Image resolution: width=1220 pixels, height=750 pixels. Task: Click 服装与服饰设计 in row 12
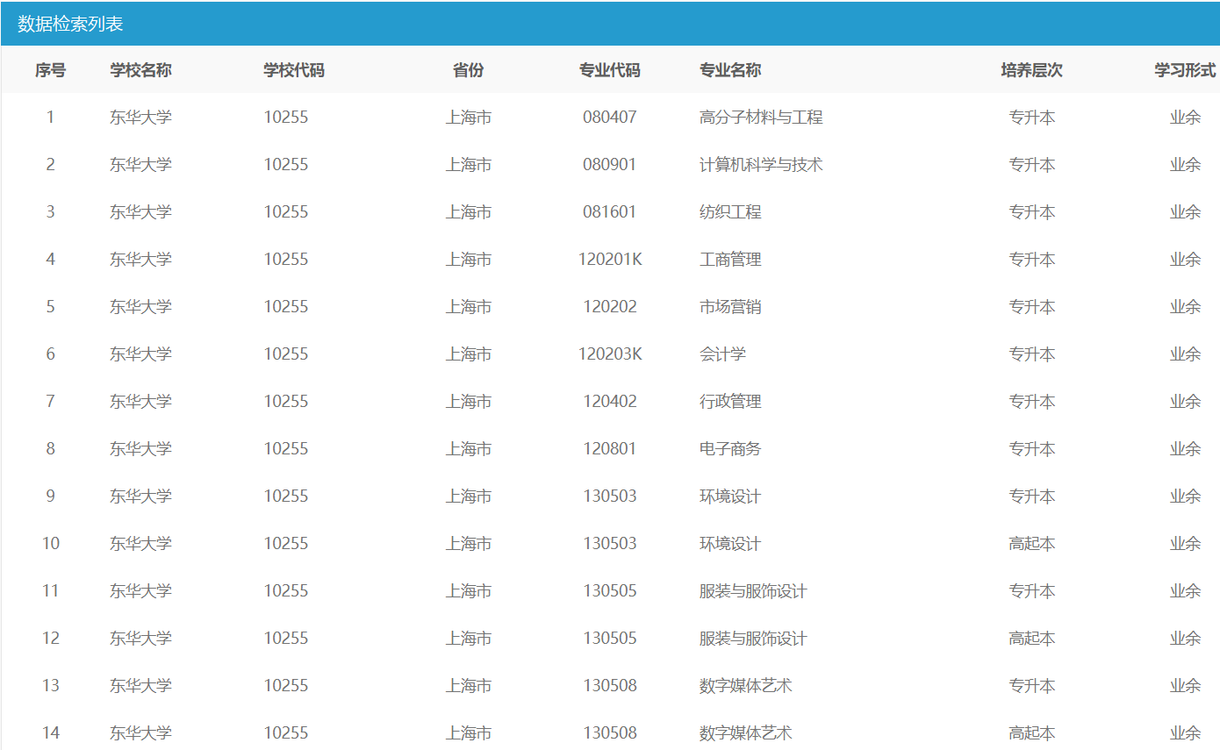(753, 639)
